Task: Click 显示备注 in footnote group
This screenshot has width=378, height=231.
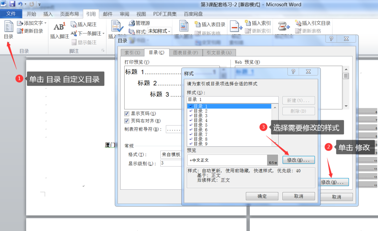Action: pyautogui.click(x=84, y=42)
